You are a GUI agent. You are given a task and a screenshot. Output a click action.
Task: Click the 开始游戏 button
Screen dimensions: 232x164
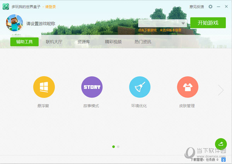(208, 23)
